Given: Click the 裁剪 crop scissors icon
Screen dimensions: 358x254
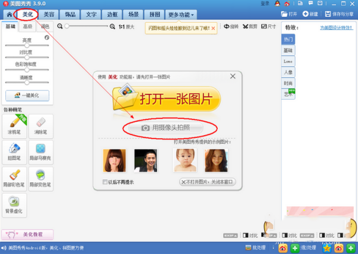Looking at the screenshot, I should [249, 26].
